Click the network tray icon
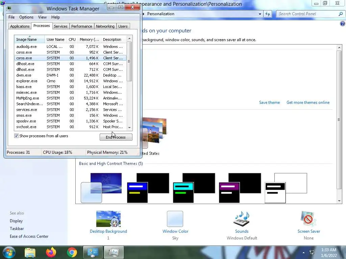The width and height of the screenshot is (346, 259). point(312,252)
